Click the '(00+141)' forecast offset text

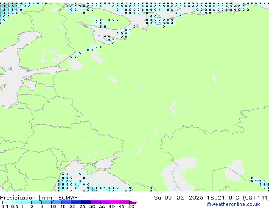(256, 198)
